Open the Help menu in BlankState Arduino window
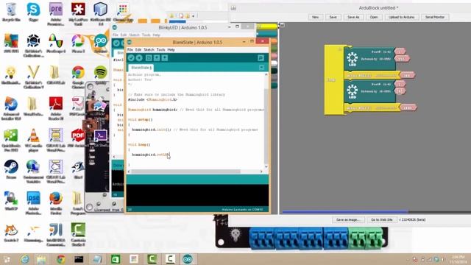 (171, 49)
